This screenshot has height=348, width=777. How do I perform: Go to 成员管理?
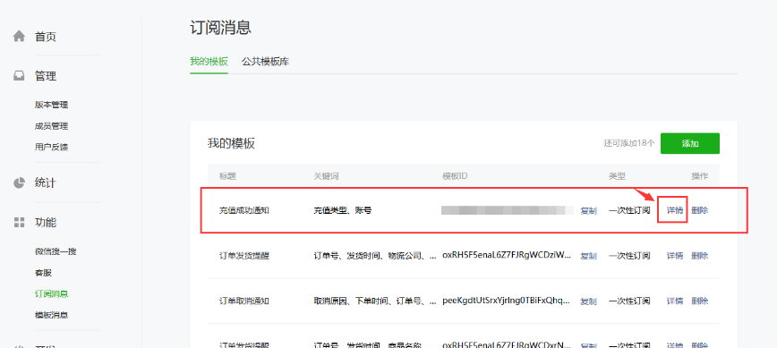coord(51,126)
